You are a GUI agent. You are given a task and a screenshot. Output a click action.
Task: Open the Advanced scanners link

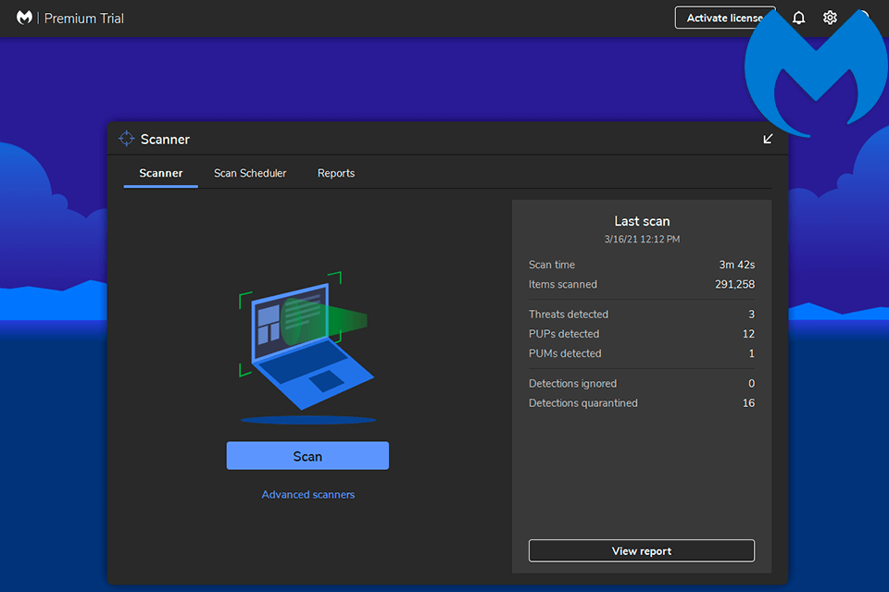pyautogui.click(x=307, y=495)
